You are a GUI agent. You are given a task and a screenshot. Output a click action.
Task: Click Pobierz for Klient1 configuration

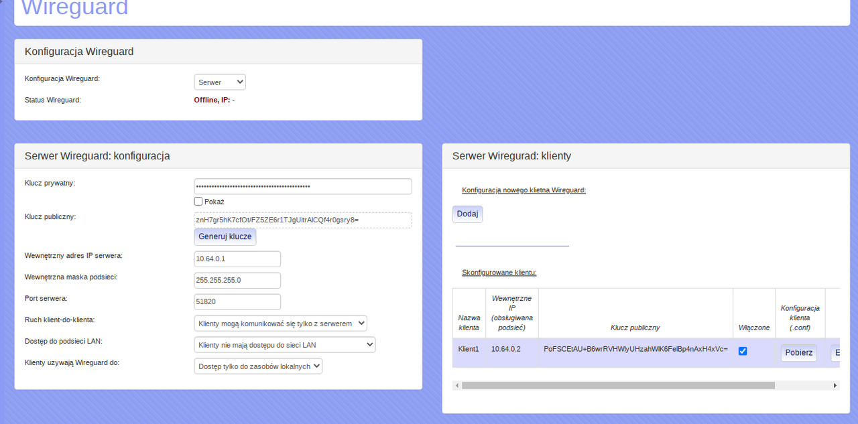[x=799, y=352]
